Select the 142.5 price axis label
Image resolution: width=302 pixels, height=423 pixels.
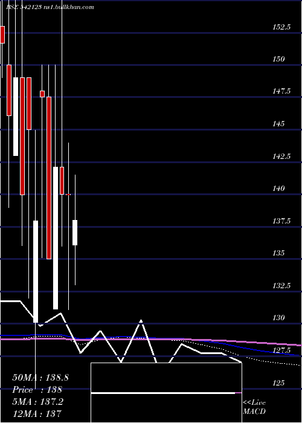(281, 156)
